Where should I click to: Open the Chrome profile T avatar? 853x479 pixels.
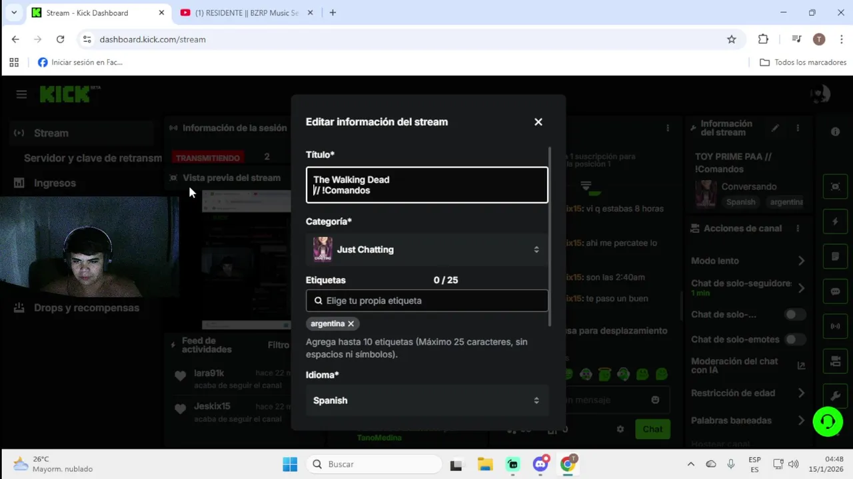819,39
